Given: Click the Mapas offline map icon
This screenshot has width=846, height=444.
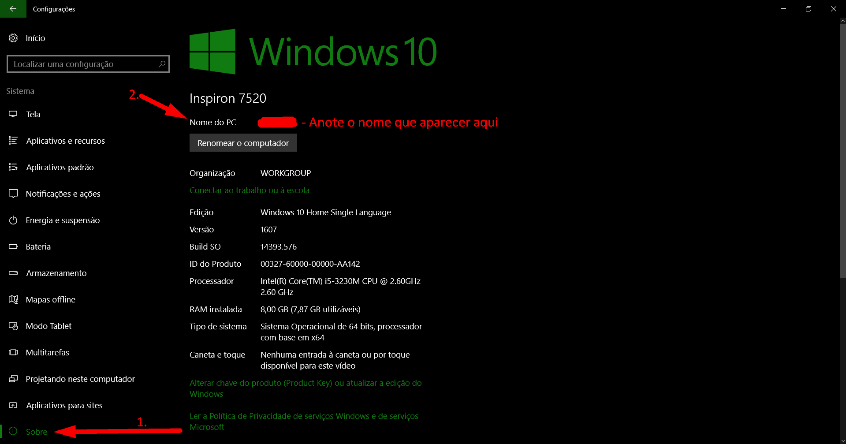Looking at the screenshot, I should (x=13, y=299).
